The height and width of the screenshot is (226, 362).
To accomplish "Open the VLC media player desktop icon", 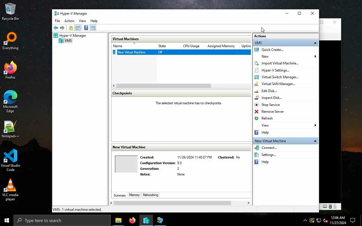I will tap(10, 190).
